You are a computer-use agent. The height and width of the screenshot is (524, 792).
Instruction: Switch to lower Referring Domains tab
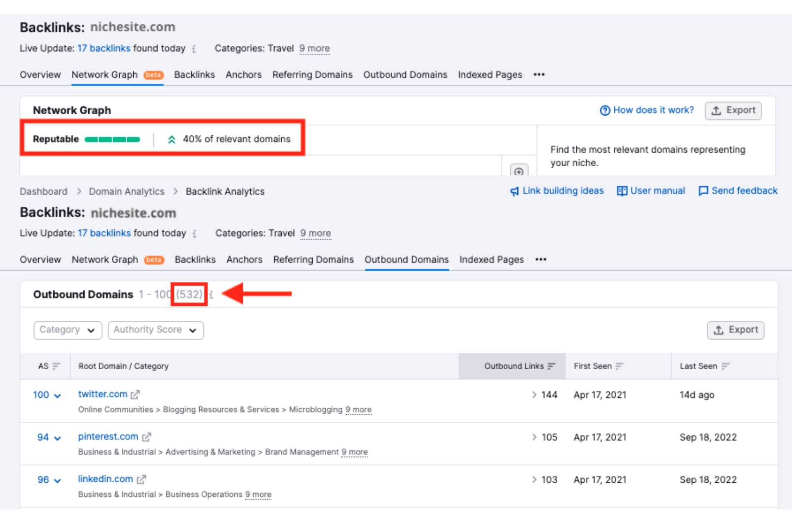click(313, 260)
